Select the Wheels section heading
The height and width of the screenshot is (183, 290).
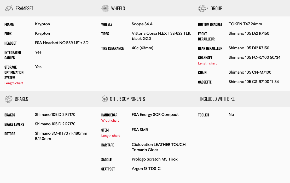point(118,8)
